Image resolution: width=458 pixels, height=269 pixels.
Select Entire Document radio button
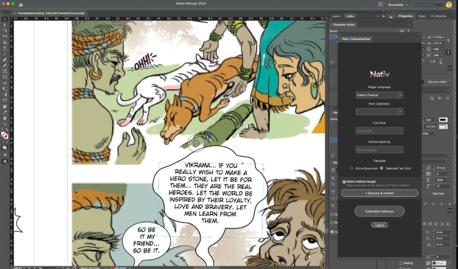(x=351, y=168)
